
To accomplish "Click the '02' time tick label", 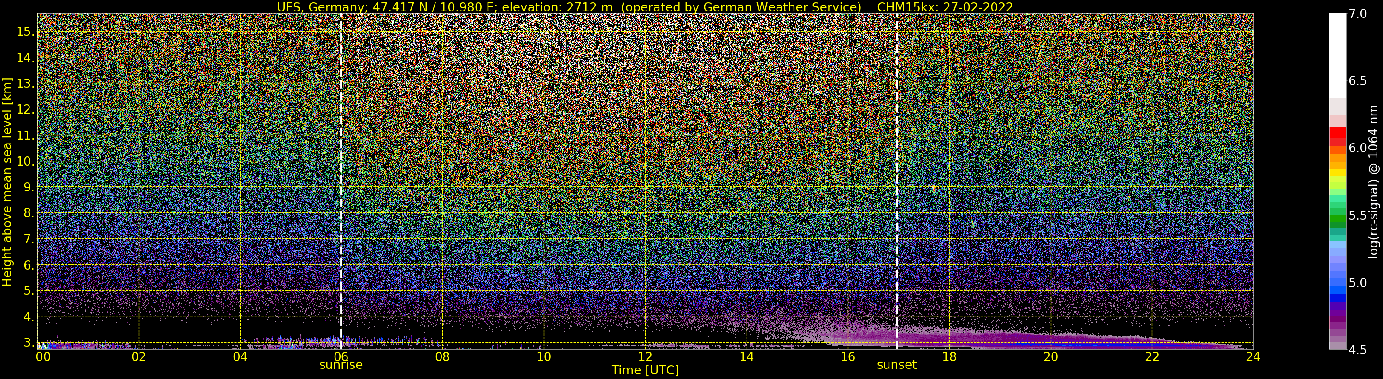I will tap(139, 357).
